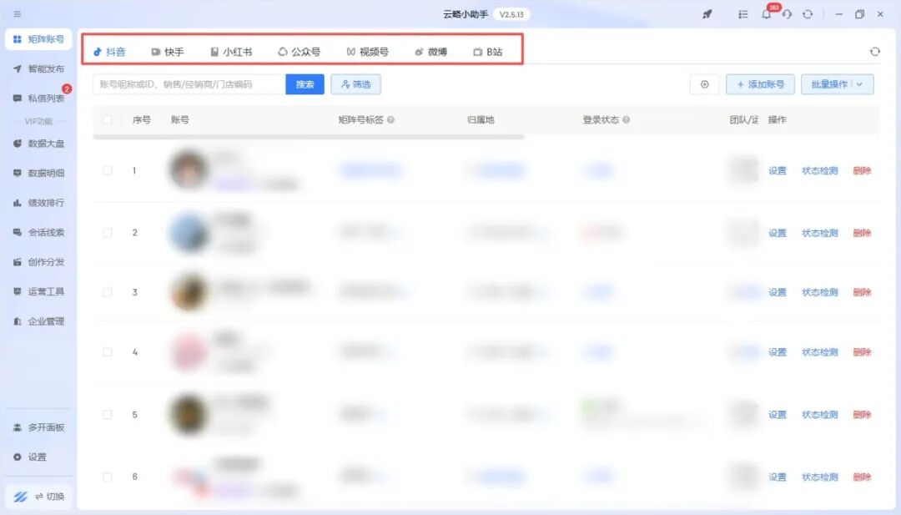Screen dimensions: 901x515
Task: Open 数据大盘 in sidebar
Action: [38, 144]
